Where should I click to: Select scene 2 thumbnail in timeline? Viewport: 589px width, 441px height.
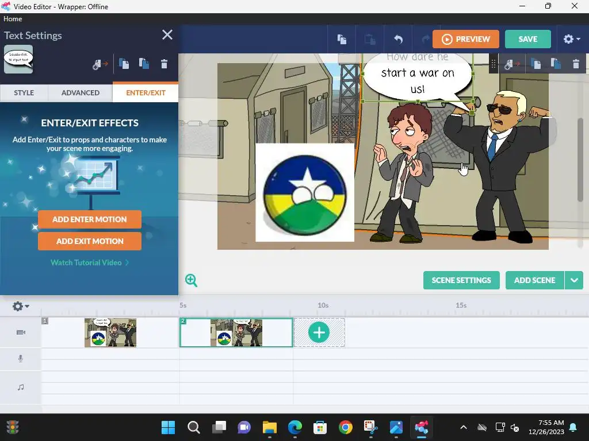coord(236,332)
